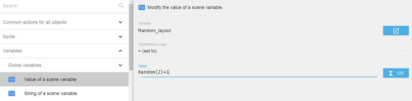This screenshot has height=101, width=412.
Task: Click the Sprite category label
Action: click(9, 37)
